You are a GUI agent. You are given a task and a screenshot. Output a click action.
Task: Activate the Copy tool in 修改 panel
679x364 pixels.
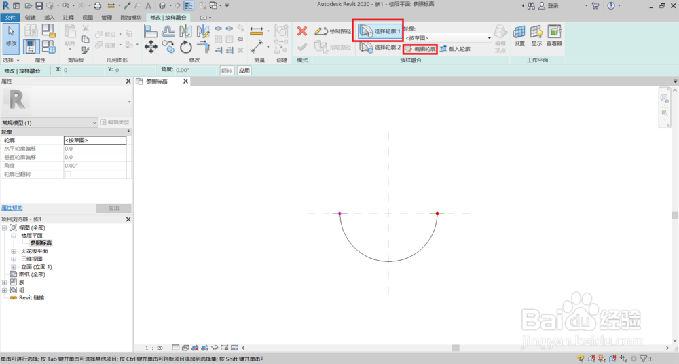click(168, 46)
